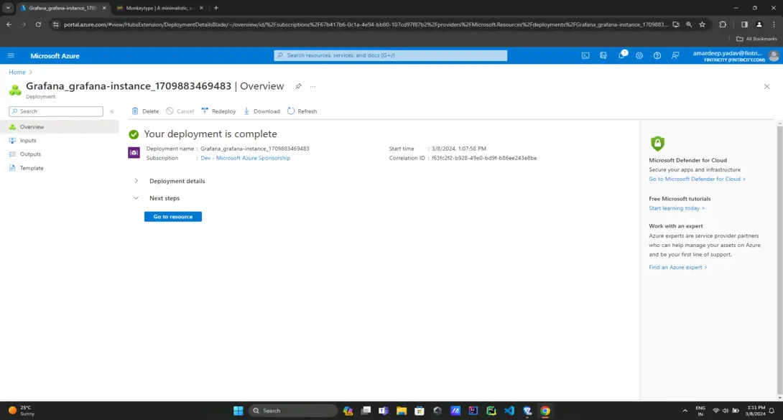Image resolution: width=783 pixels, height=420 pixels.
Task: Open the Feedback icon in the Azure header
Action: pyautogui.click(x=675, y=55)
